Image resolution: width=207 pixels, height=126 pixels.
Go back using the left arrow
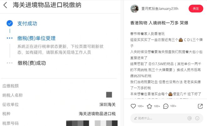click(5, 5)
